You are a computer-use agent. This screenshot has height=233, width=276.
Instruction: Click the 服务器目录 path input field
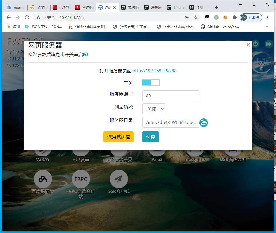[x=171, y=122]
